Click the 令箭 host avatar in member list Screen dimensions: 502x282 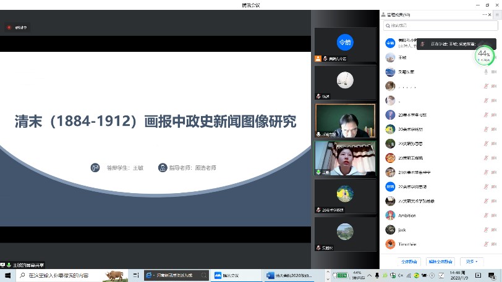390,43
